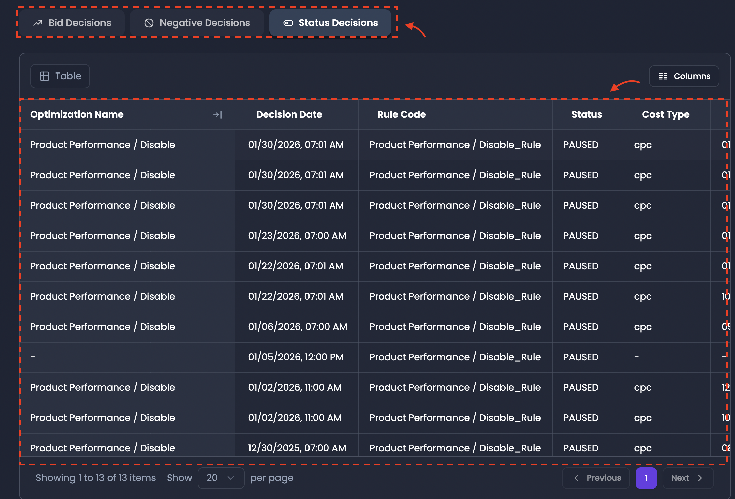Click the Negative Decisions prohibited icon
This screenshot has height=499, width=735.
(149, 23)
